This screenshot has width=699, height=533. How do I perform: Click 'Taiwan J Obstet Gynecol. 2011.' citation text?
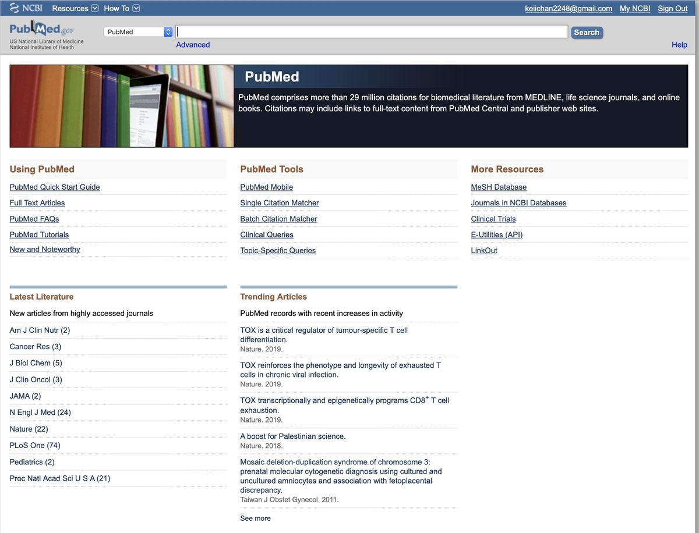[290, 499]
